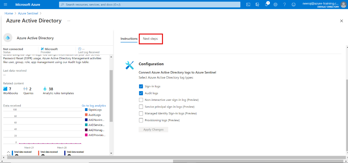Click the Configuration wrench icon
This screenshot has width=348, height=163.
click(129, 65)
